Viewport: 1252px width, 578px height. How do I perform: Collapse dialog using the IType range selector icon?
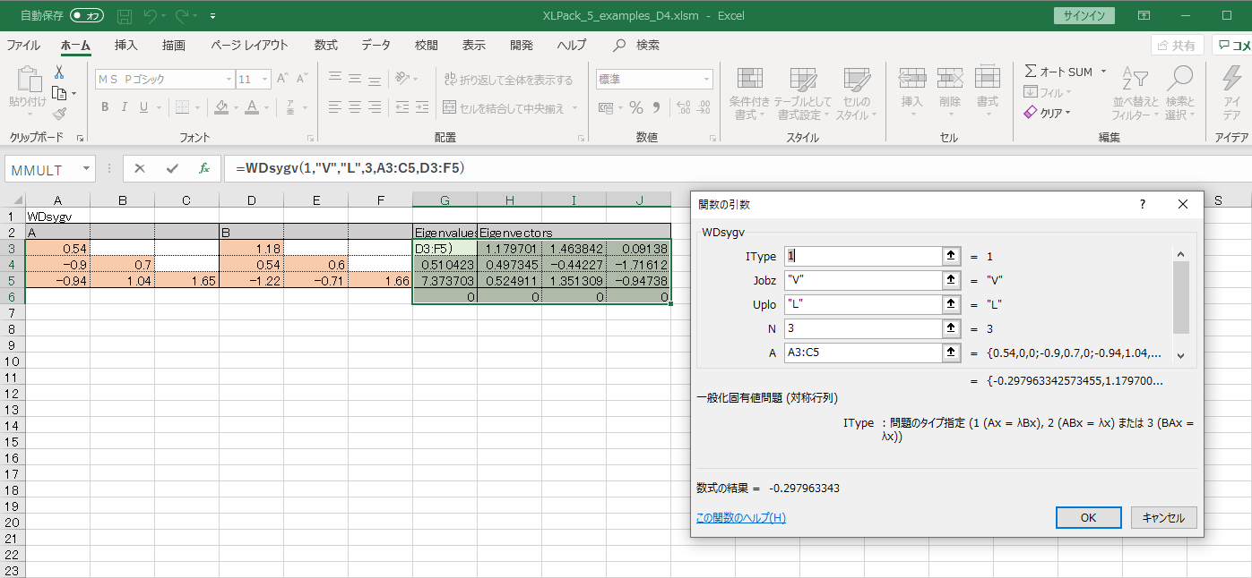(x=949, y=256)
